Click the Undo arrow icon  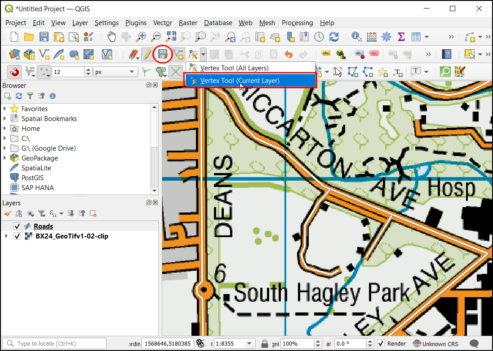(288, 55)
